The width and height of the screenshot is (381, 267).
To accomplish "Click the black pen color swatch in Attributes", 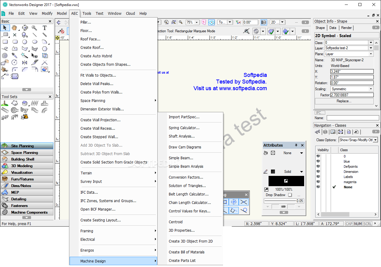I will 286,181.
